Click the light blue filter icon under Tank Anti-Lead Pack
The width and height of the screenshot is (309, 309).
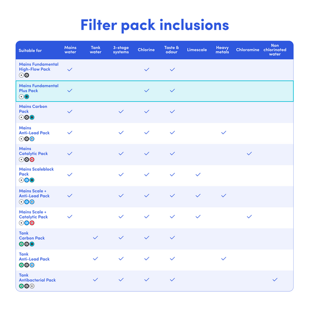click(x=32, y=265)
